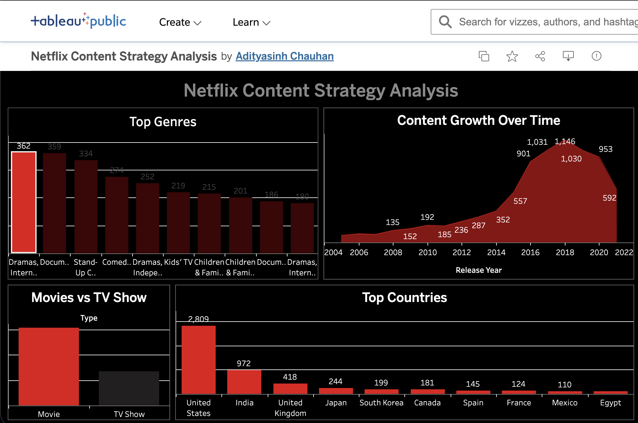Favorite this viz using the star
This screenshot has height=423, width=638.
click(512, 56)
